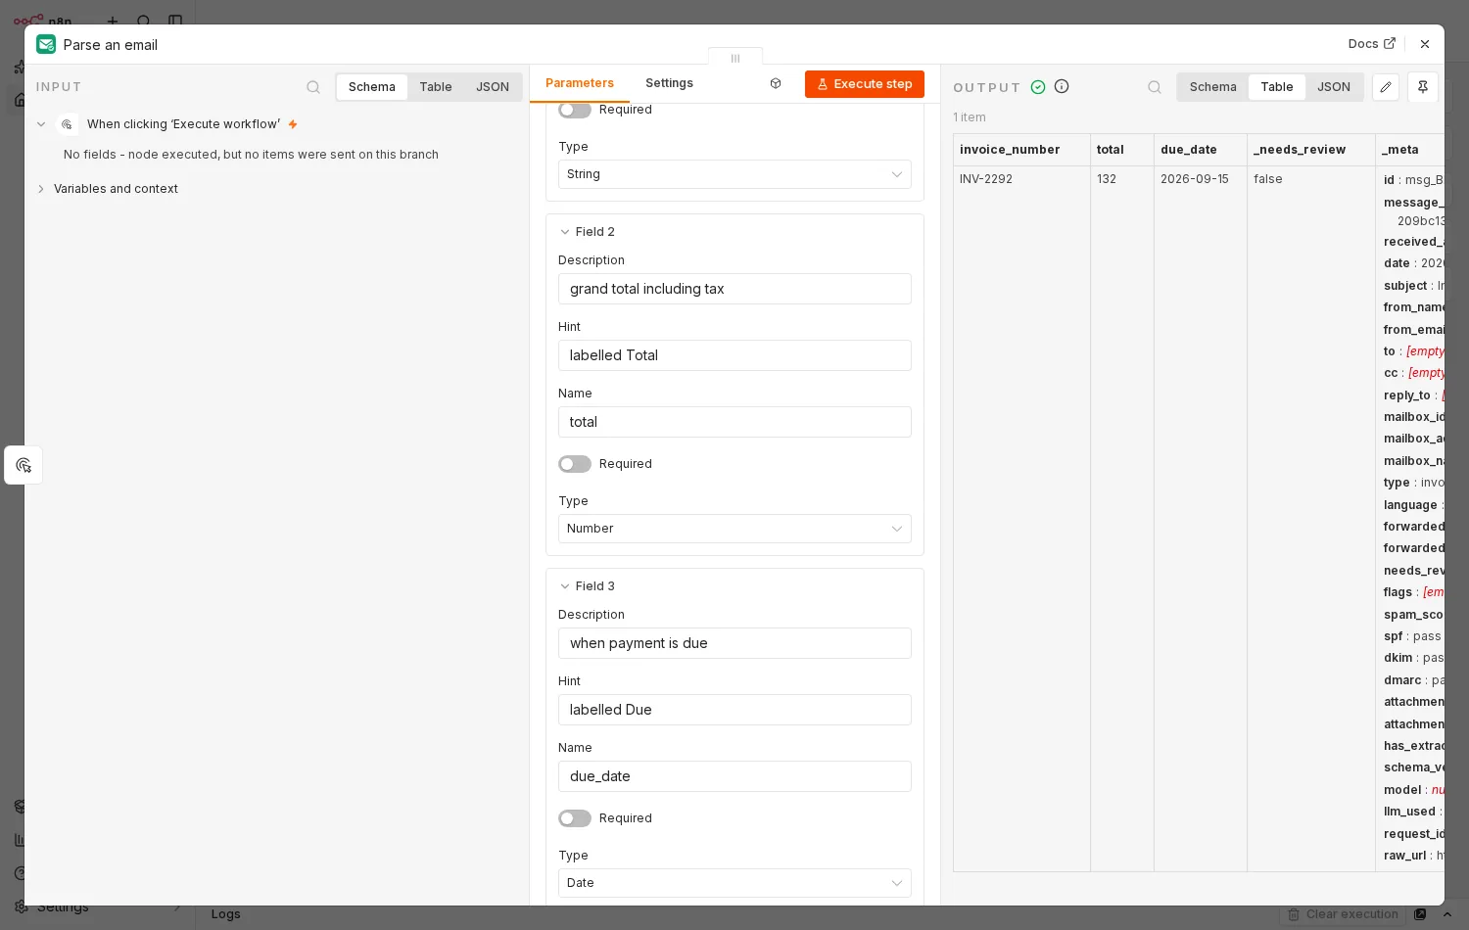Search the INPUT panel data
1469x930 pixels.
point(313,87)
